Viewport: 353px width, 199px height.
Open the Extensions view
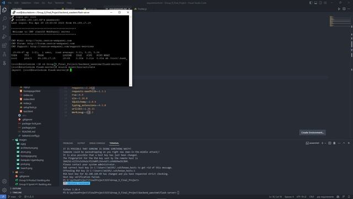pos(4,45)
